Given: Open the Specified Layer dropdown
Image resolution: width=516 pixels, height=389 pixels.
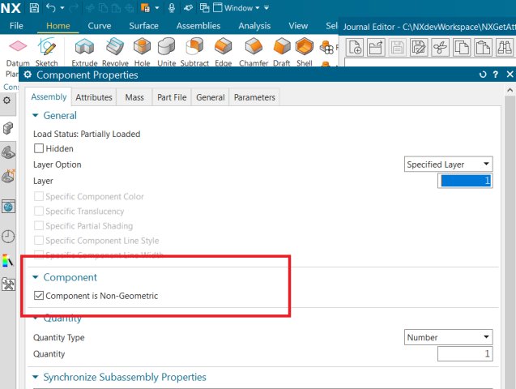Looking at the screenshot, I should point(448,164).
